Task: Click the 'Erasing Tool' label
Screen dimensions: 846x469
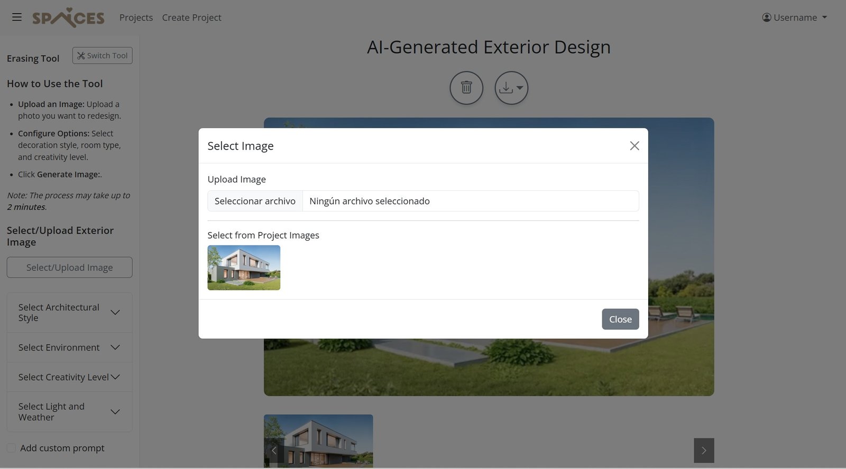Action: (33, 58)
